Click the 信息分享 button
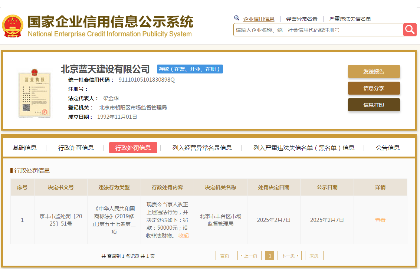 click(x=374, y=88)
